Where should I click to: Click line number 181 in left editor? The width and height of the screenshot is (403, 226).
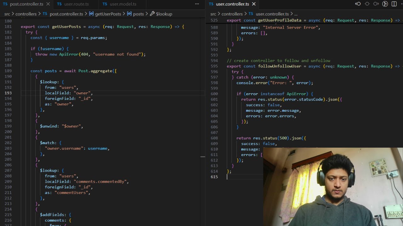pyautogui.click(x=8, y=27)
